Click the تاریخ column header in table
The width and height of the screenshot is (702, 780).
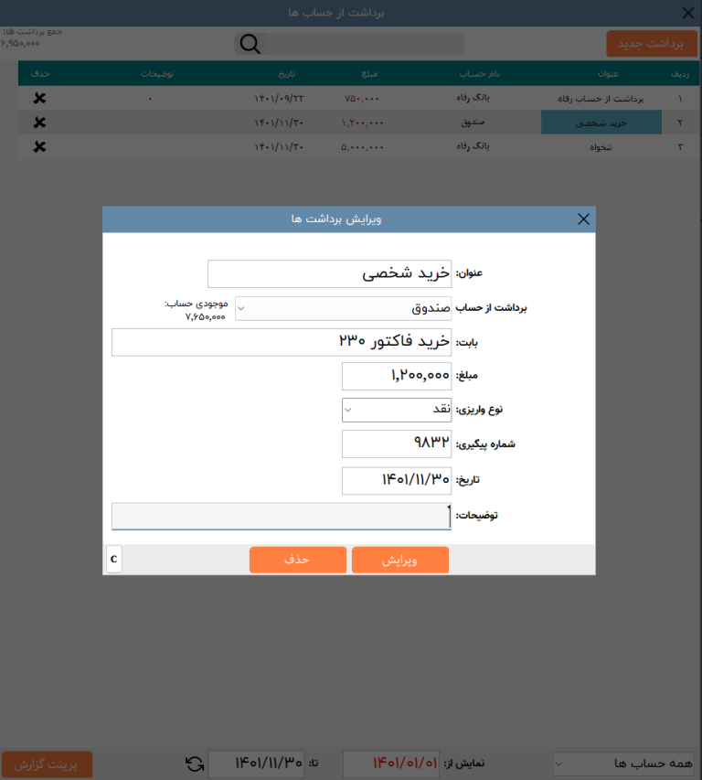pyautogui.click(x=286, y=74)
